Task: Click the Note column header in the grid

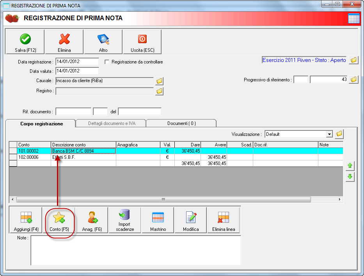Action: 330,145
